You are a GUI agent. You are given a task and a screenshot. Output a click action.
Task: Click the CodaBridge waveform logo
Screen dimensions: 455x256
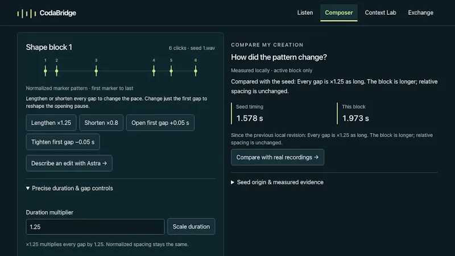pyautogui.click(x=26, y=13)
